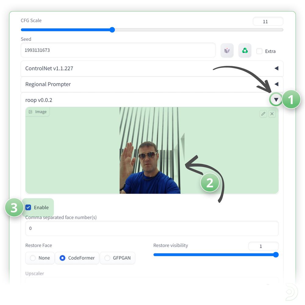305x305 pixels.
Task: Click the Restore visibility value box
Action: 263,246
